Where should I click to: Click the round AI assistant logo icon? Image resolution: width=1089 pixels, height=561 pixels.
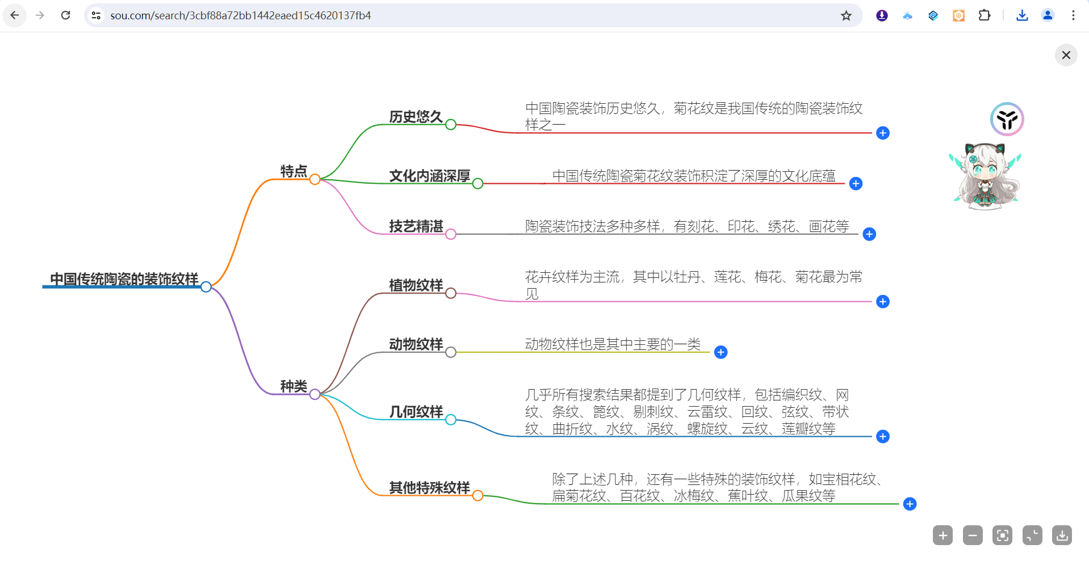pos(1007,119)
